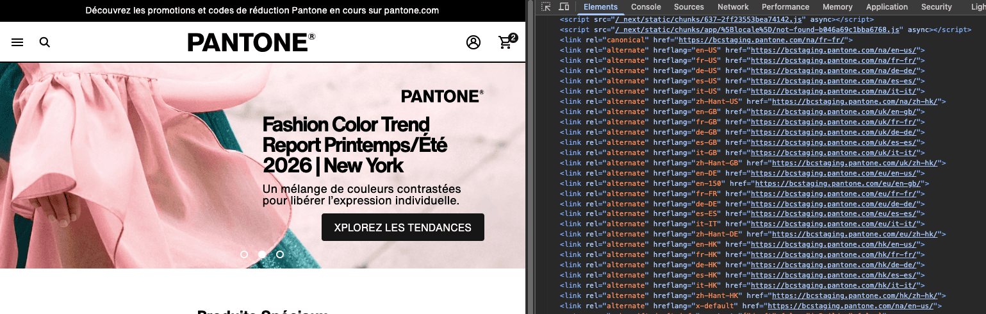Open the Application tab
This screenshot has width=986, height=314.
point(887,7)
